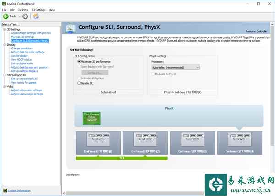This screenshot has height=196, width=275.
Task: Open View HDCP status page
Action: [x=21, y=60]
